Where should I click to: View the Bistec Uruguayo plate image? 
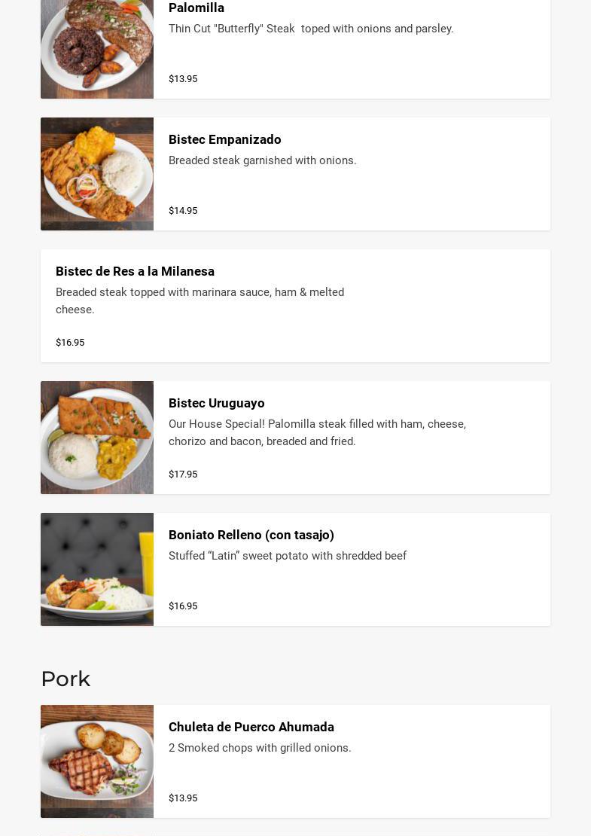coord(97,437)
